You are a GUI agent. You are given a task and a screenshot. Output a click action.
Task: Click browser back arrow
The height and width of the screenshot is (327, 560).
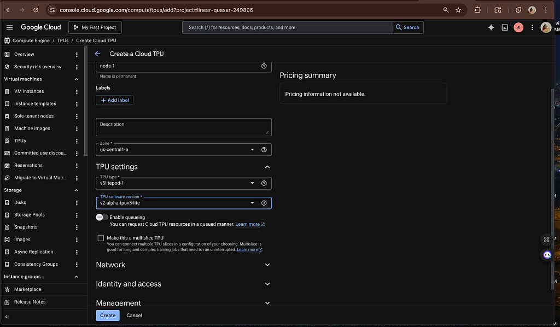[9, 10]
